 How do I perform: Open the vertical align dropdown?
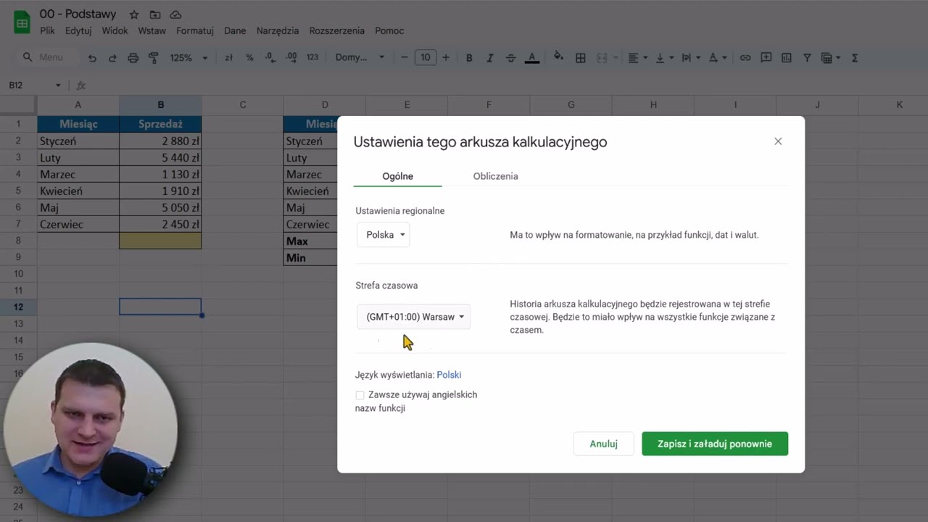click(x=664, y=58)
